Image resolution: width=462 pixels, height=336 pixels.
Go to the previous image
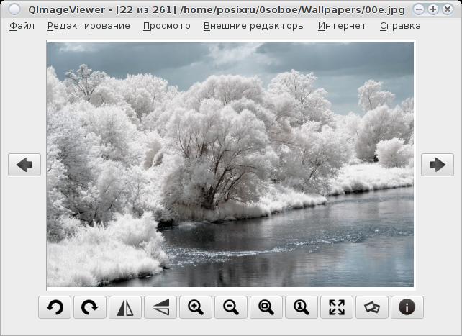24,165
